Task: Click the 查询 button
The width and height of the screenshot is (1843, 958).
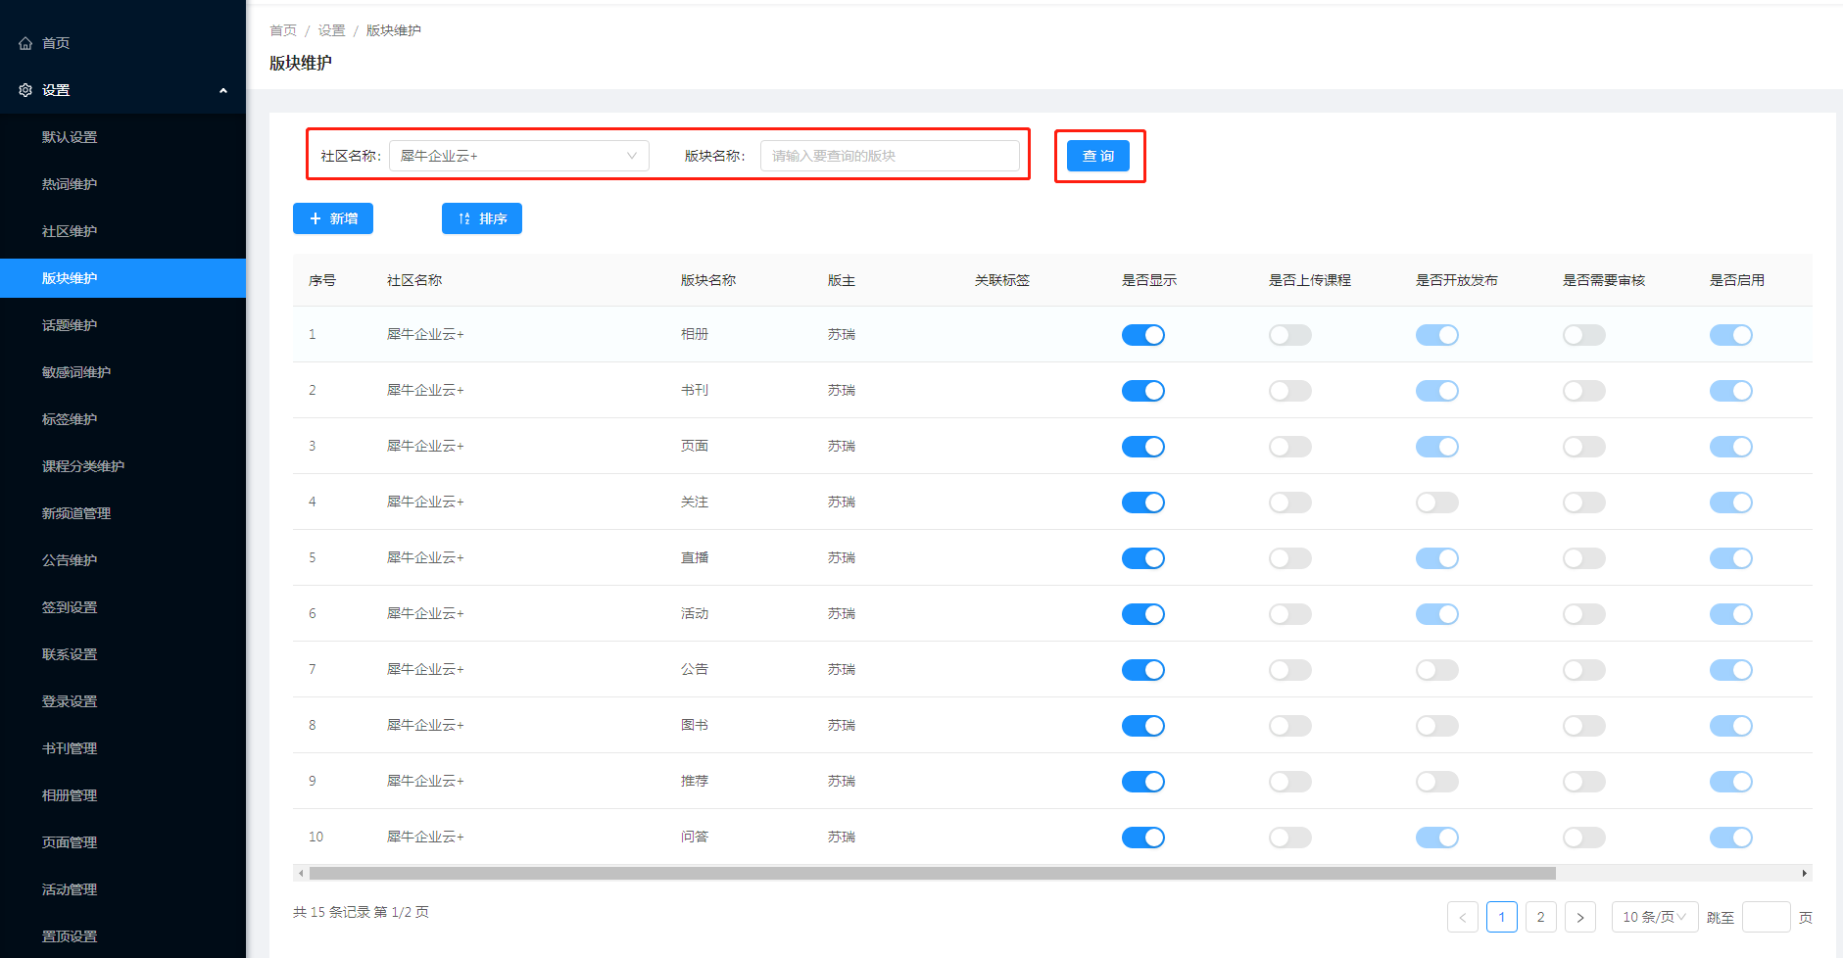Action: 1098,156
